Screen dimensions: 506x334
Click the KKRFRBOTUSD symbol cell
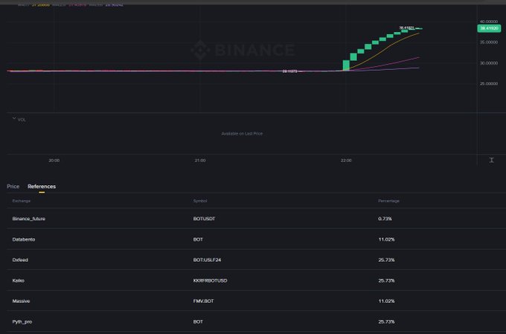210,280
